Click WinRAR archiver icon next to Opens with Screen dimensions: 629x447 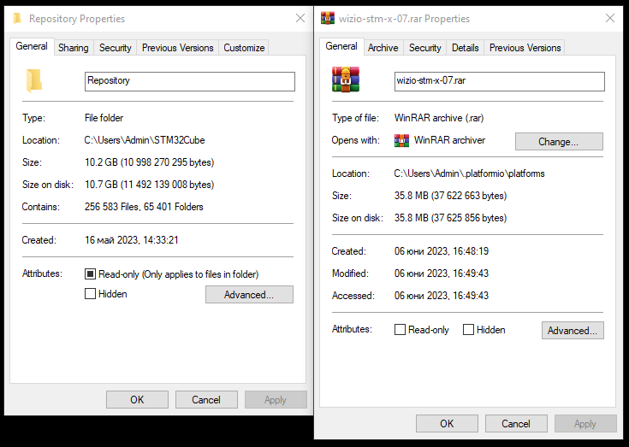pyautogui.click(x=401, y=140)
